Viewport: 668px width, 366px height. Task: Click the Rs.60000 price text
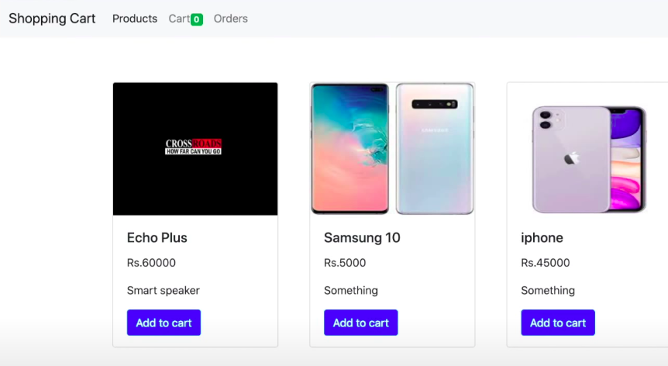(x=151, y=263)
